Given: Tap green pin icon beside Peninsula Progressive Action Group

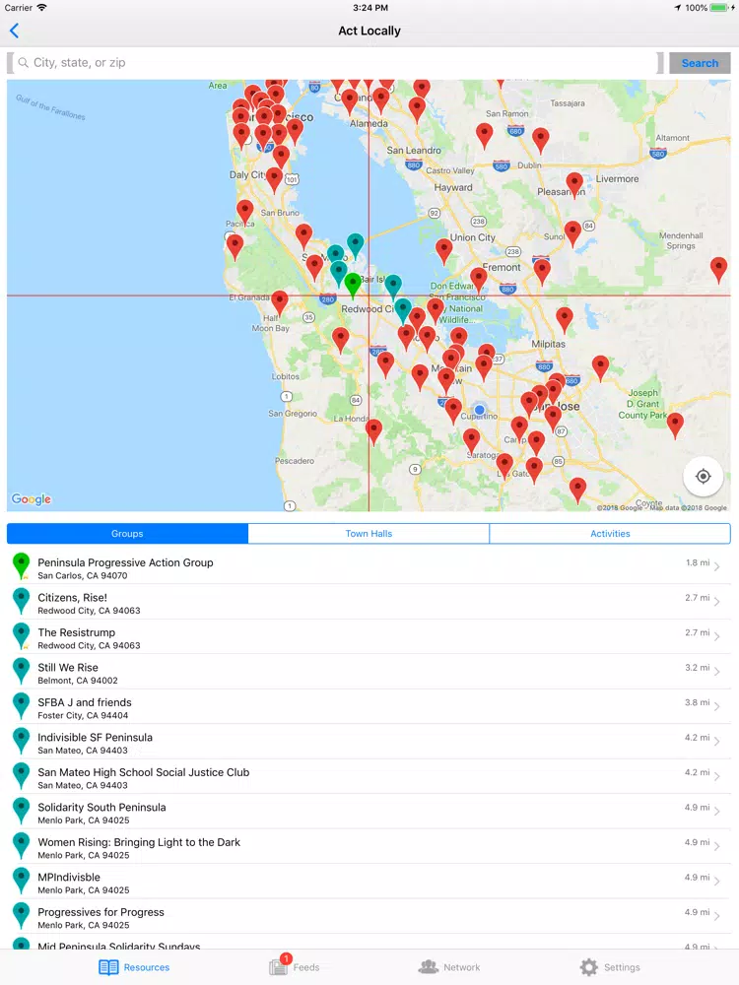Looking at the screenshot, I should pyautogui.click(x=22, y=566).
